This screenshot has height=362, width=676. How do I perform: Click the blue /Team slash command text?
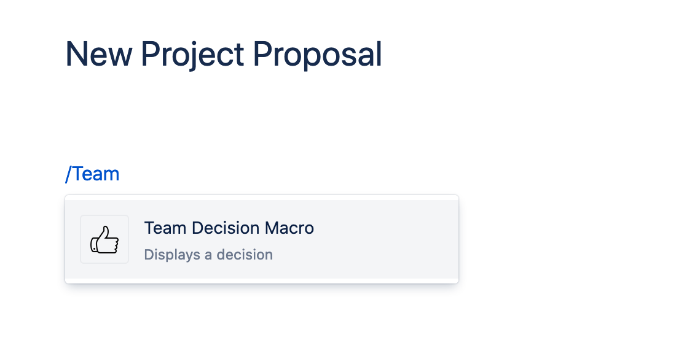click(x=92, y=174)
